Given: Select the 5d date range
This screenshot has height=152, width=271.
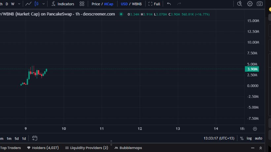Looking at the screenshot, I should tap(17, 139).
